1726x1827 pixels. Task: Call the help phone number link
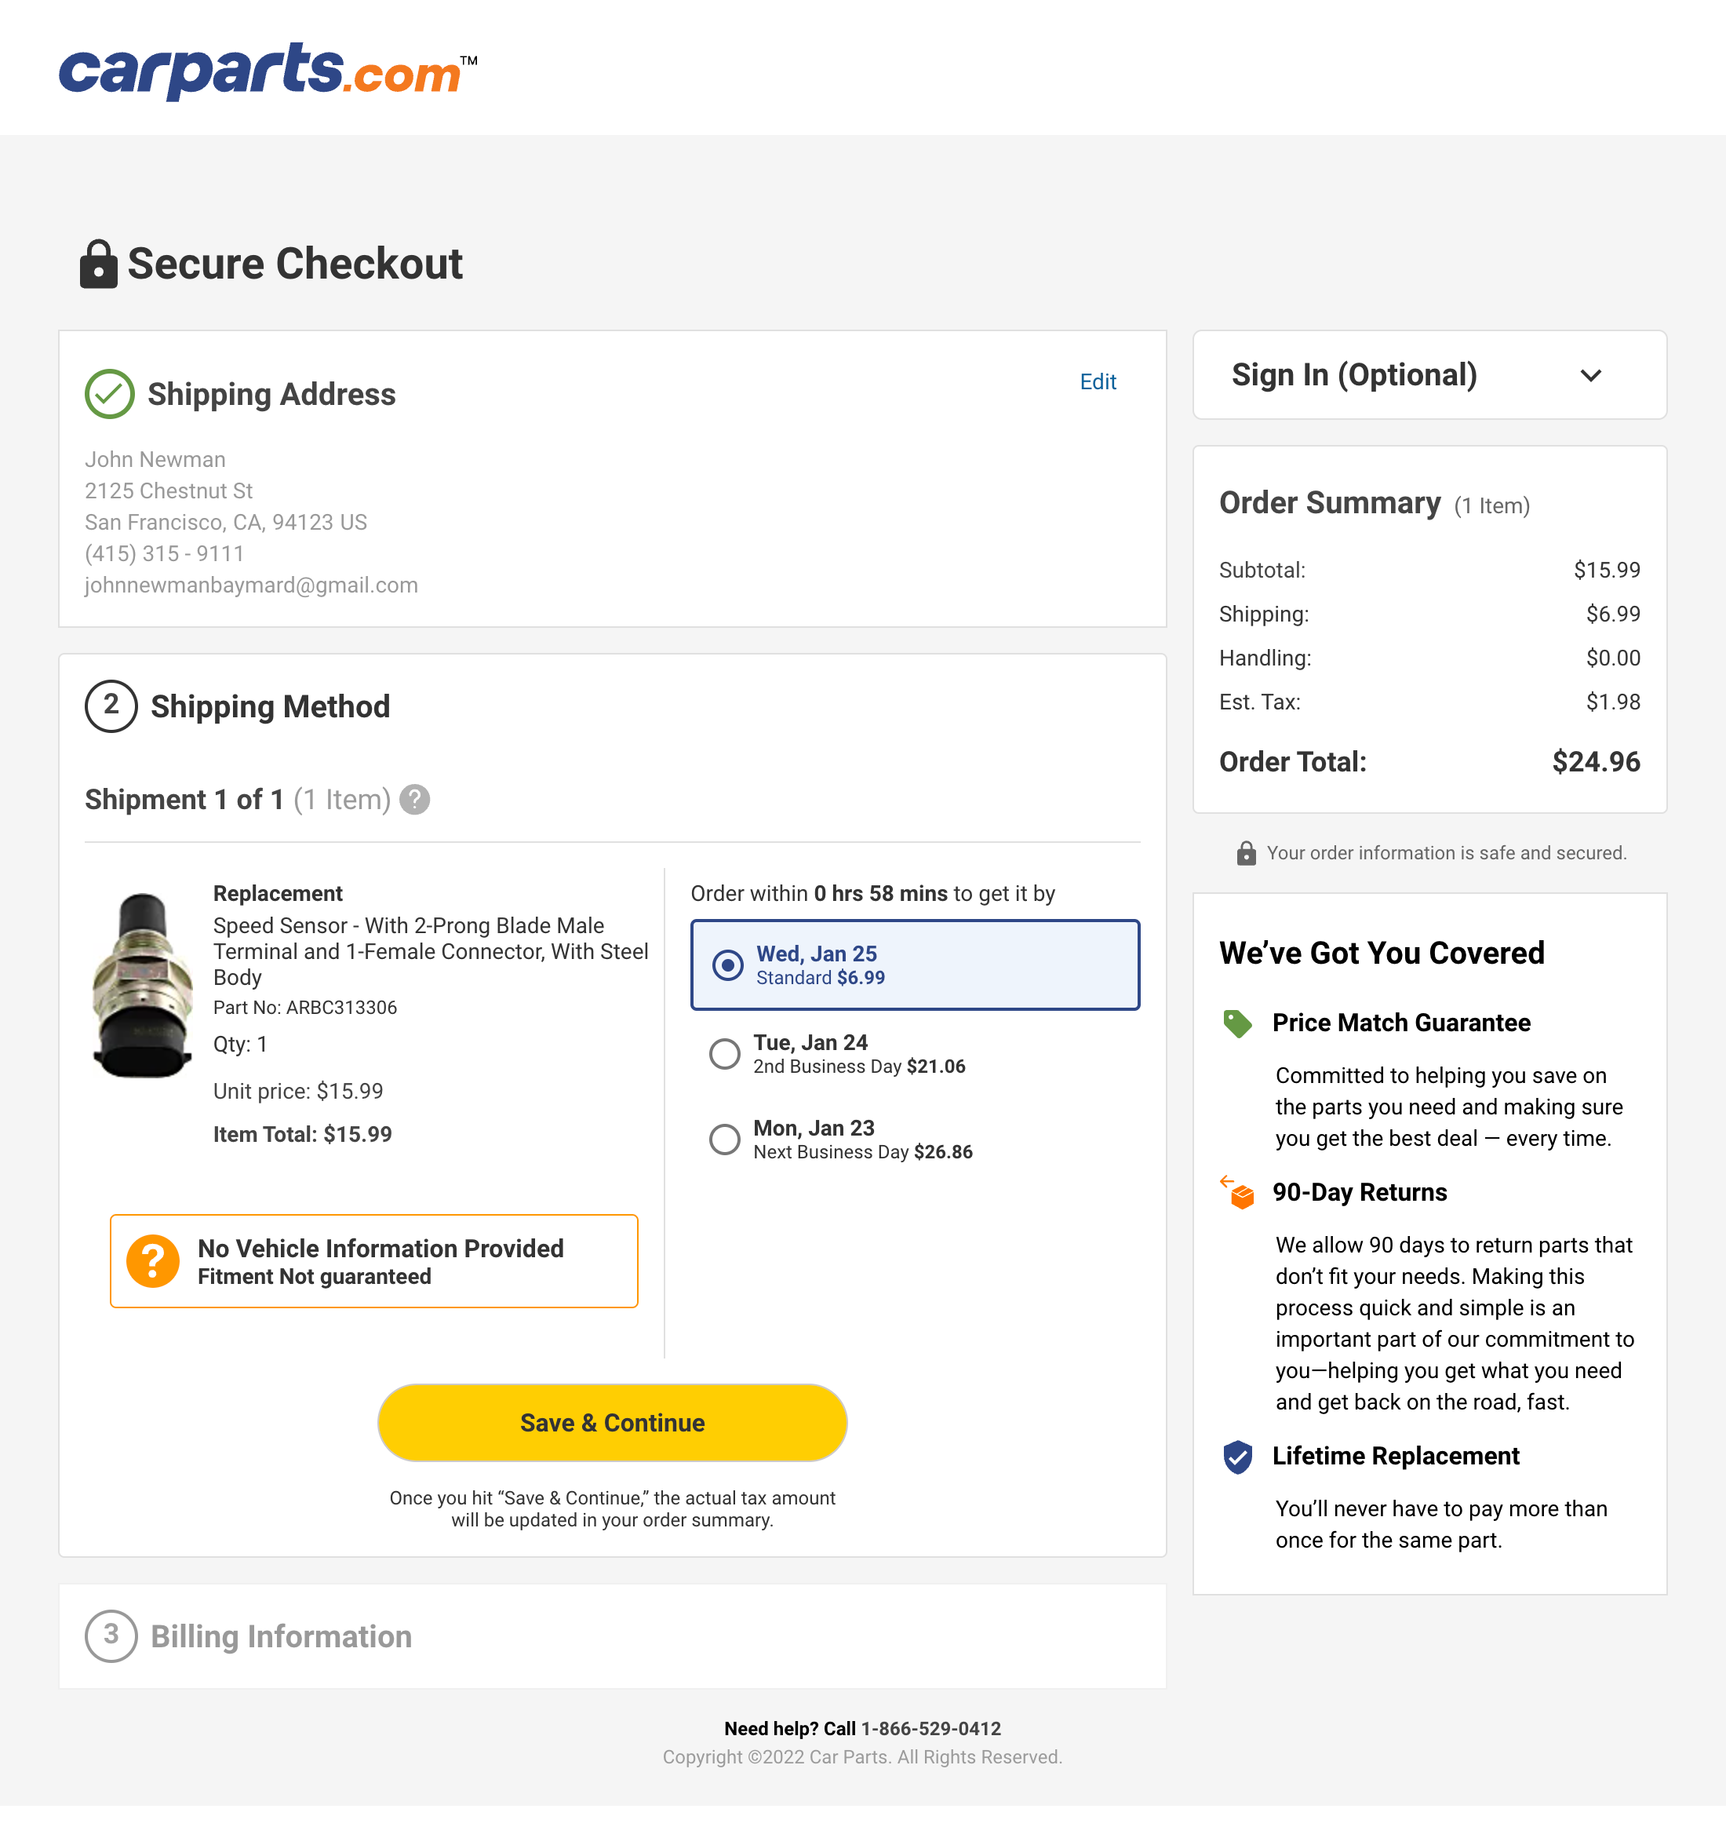click(x=930, y=1729)
